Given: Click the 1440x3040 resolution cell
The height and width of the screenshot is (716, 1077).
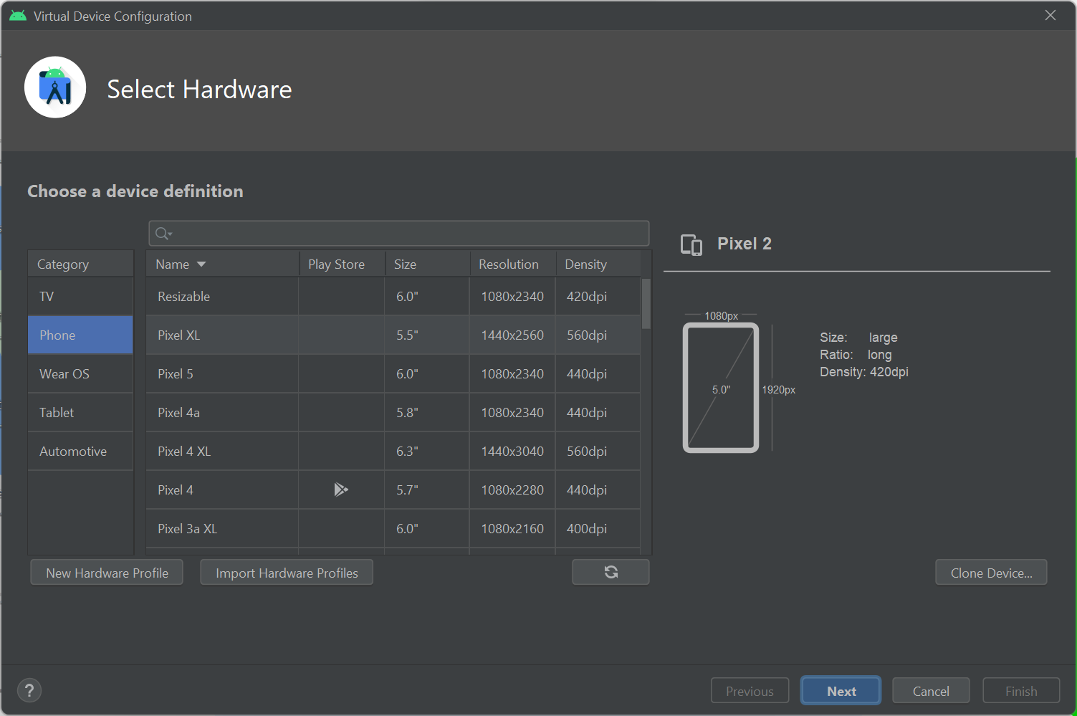Looking at the screenshot, I should pos(512,451).
